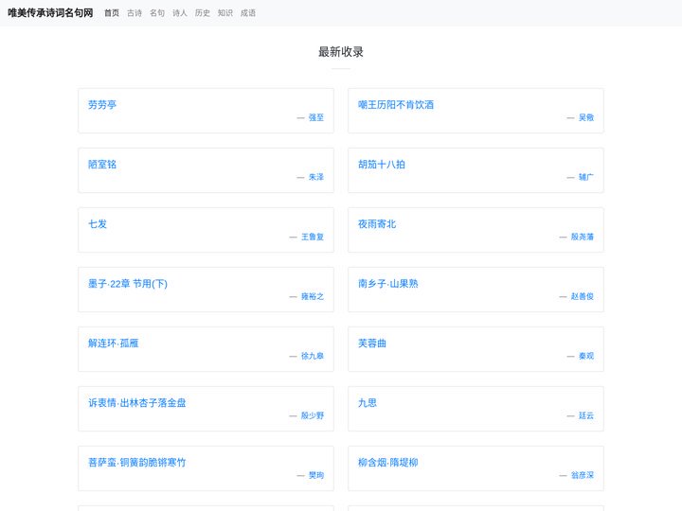
Task: Open the poem 芙蓉曲
Action: click(x=372, y=344)
